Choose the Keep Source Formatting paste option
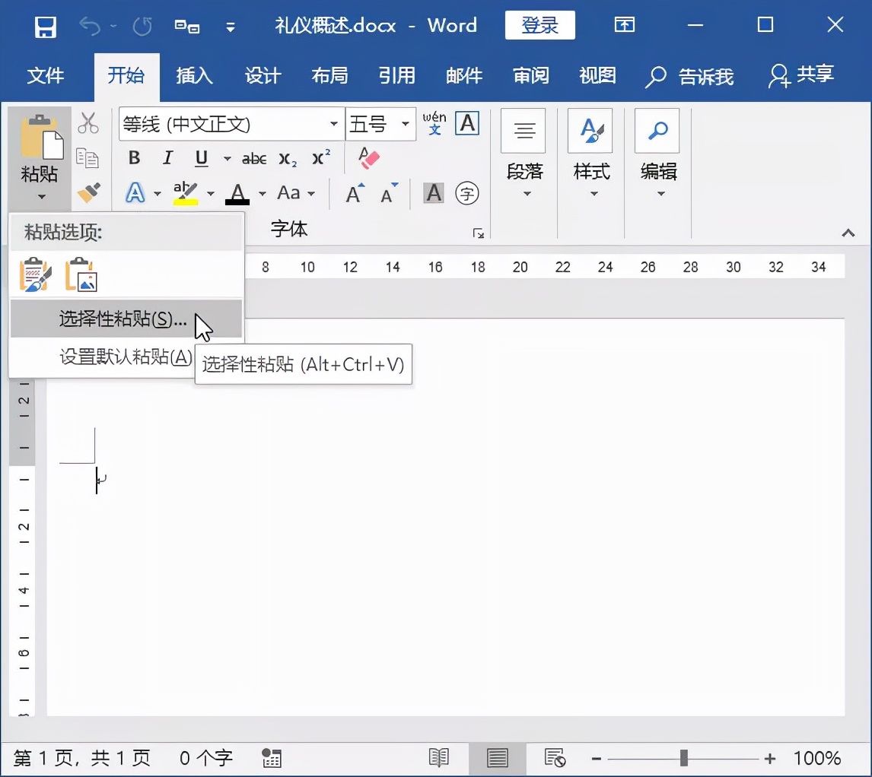The height and width of the screenshot is (777, 872). coord(34,275)
